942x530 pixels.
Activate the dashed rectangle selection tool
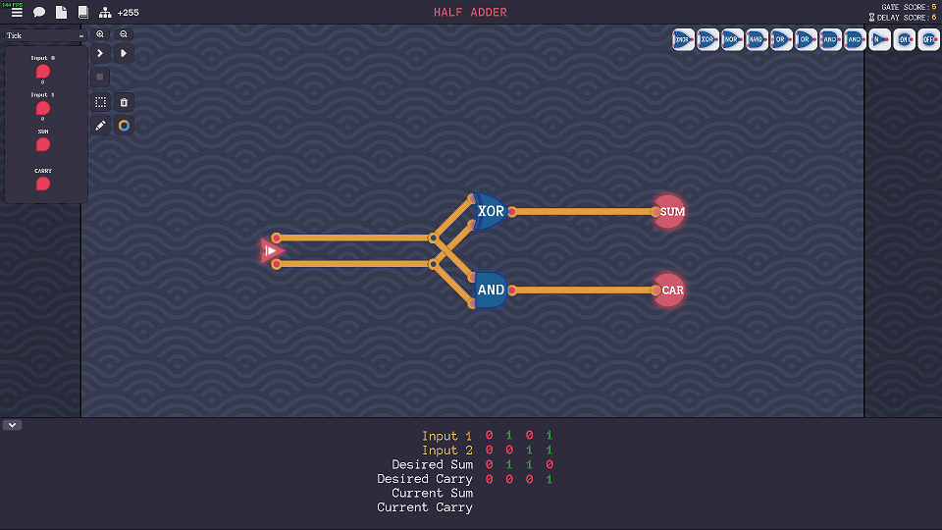(x=100, y=102)
